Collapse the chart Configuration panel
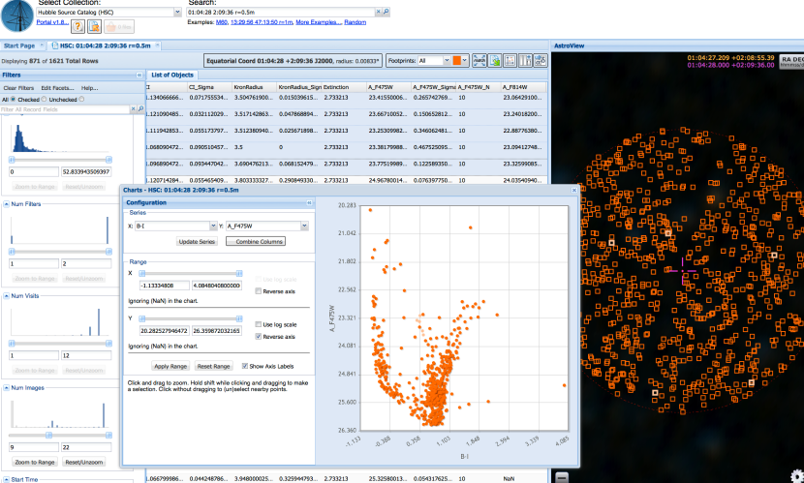 click(310, 202)
